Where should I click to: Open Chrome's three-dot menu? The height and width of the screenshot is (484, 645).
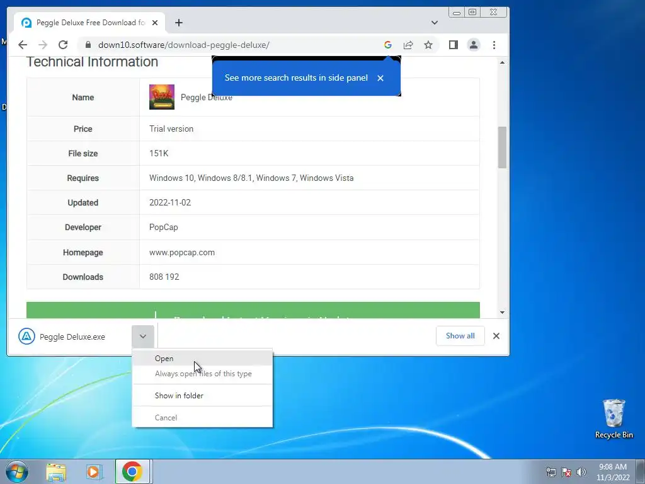[x=494, y=45]
